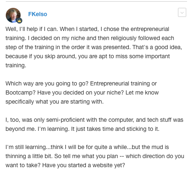Click the word "Bootcamp?" in second paragraph
192x175 pixels.
click(x=21, y=92)
